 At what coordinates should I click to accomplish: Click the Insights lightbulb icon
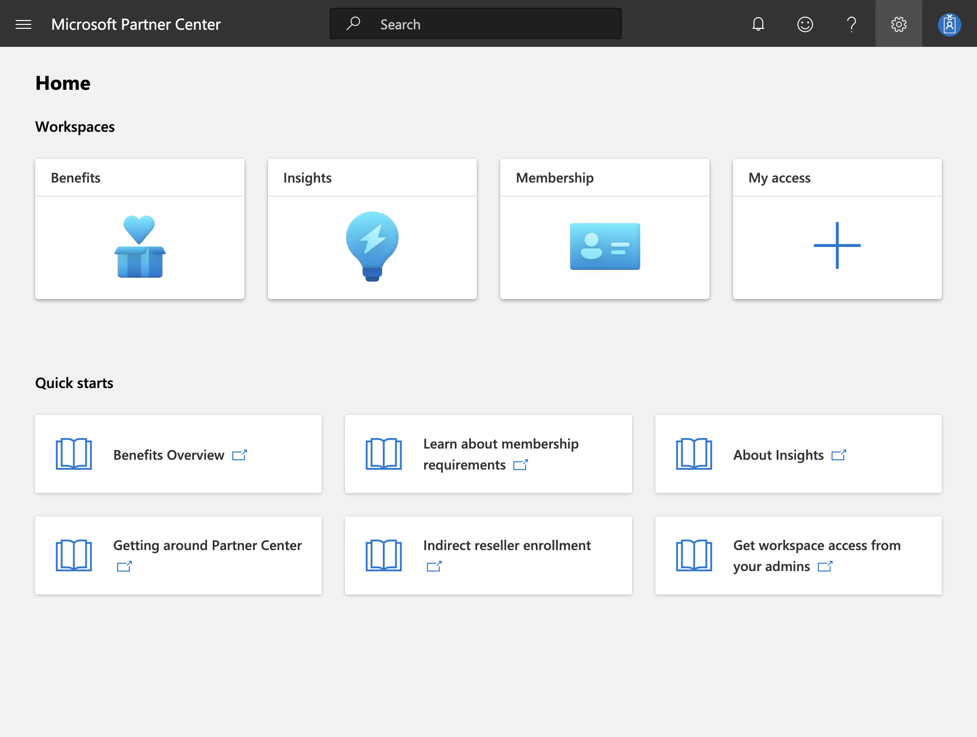(372, 246)
